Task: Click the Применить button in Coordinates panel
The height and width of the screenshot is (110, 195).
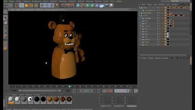Action: (x=132, y=106)
